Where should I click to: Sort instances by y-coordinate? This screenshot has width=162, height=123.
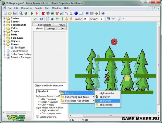[62, 19]
